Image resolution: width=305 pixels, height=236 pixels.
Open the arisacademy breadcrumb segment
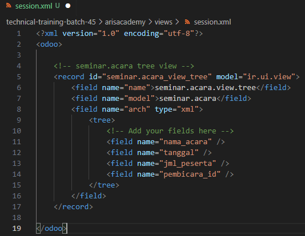tap(125, 22)
